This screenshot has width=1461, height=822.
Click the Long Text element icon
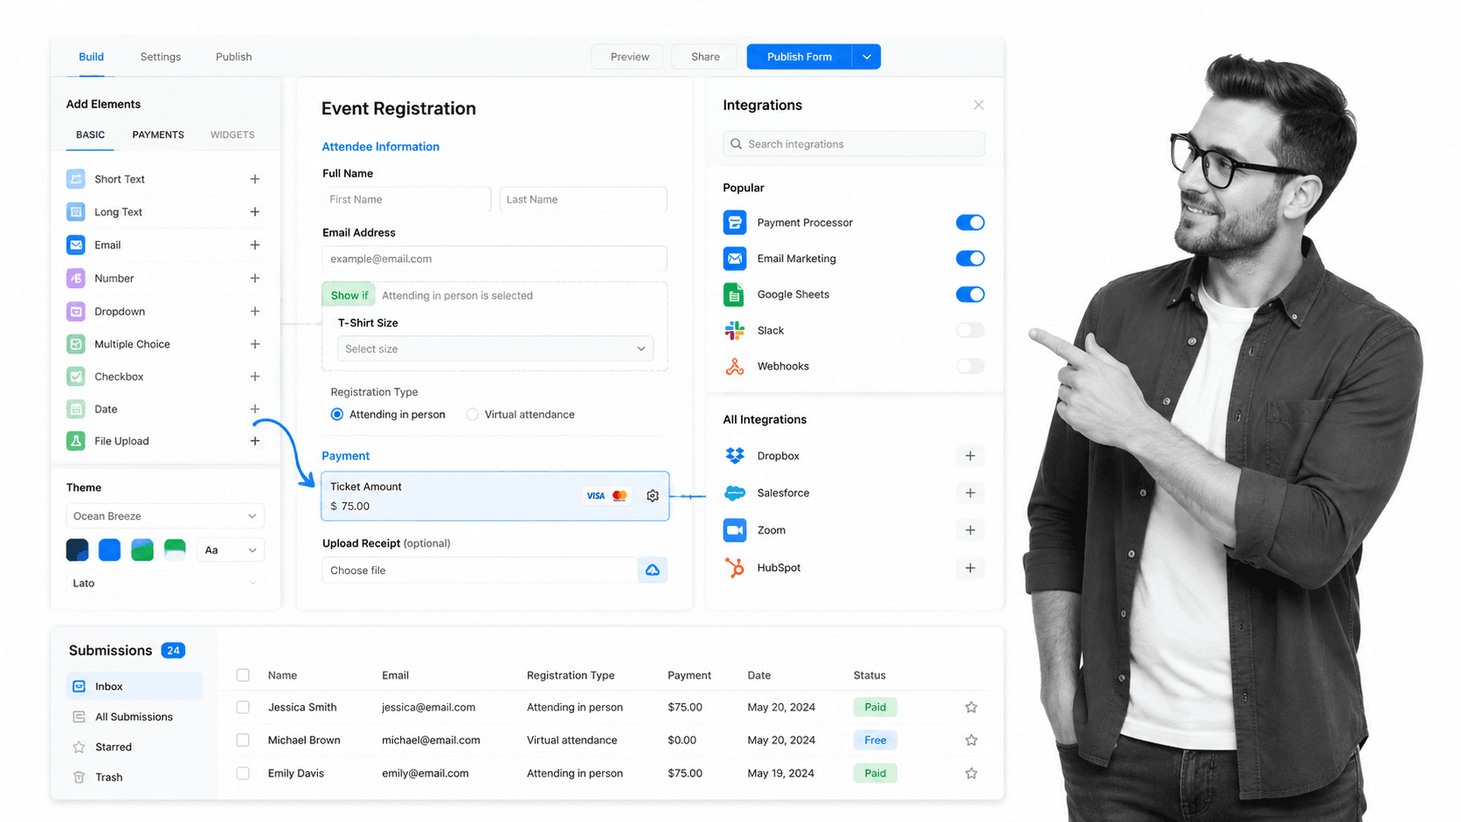pyautogui.click(x=76, y=212)
